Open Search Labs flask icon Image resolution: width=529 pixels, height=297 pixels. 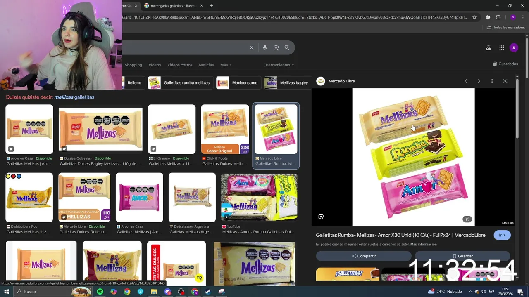coord(488,47)
